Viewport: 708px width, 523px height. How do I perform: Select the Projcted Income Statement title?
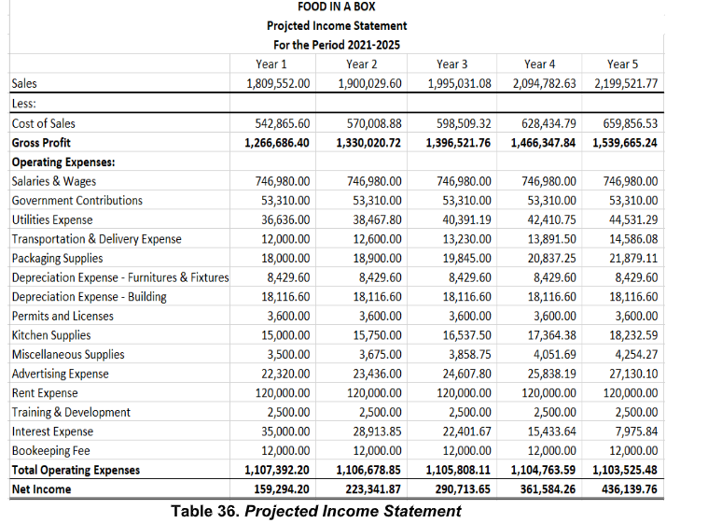click(x=337, y=26)
